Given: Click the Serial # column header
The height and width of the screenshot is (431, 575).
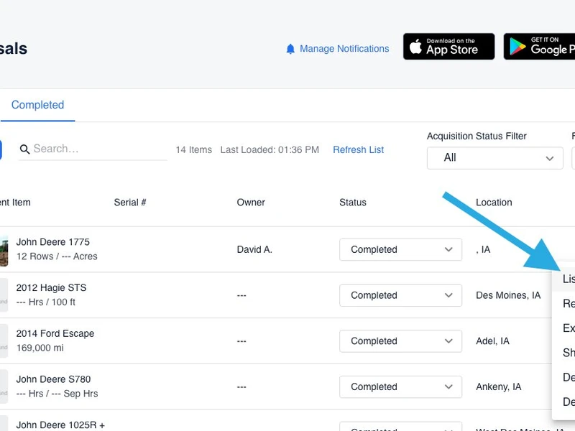Looking at the screenshot, I should [x=130, y=203].
